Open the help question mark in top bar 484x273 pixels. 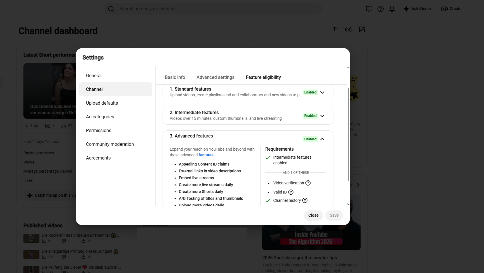coord(381,9)
